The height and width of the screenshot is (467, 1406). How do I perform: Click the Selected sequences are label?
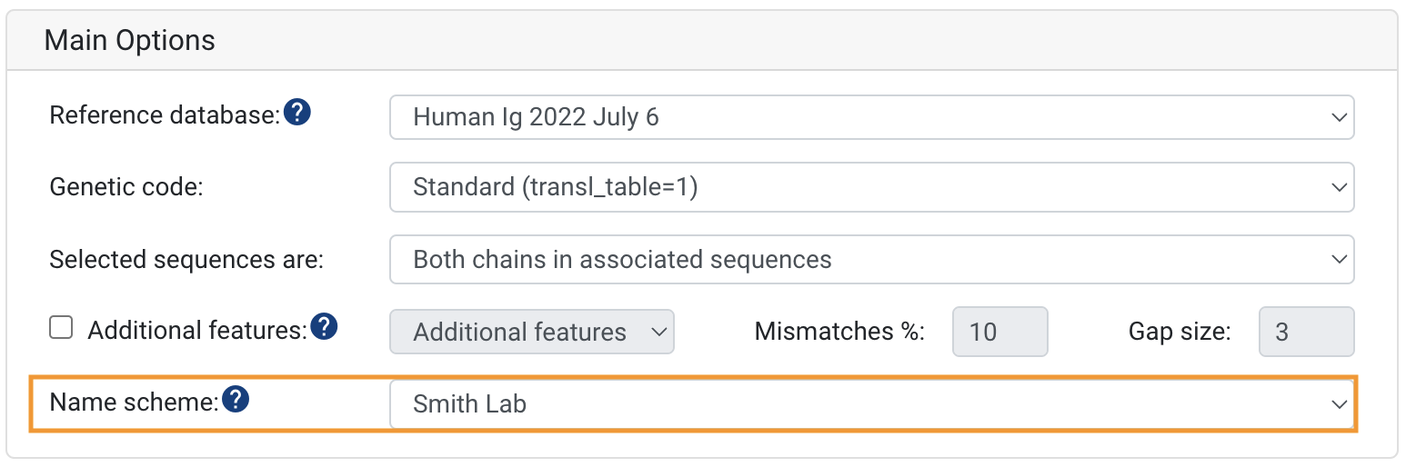[186, 260]
